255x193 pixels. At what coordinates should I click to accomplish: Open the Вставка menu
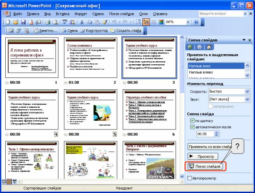[x=63, y=14]
